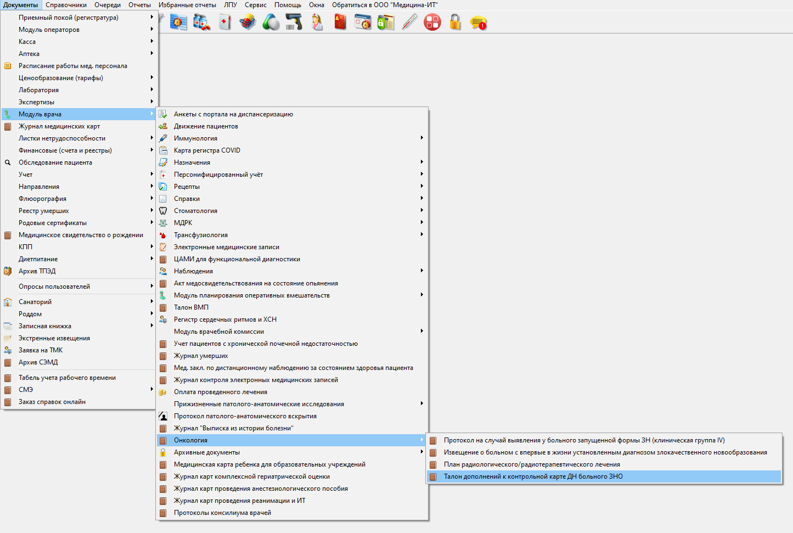Open the nurse figure toolbar icon

[317, 23]
